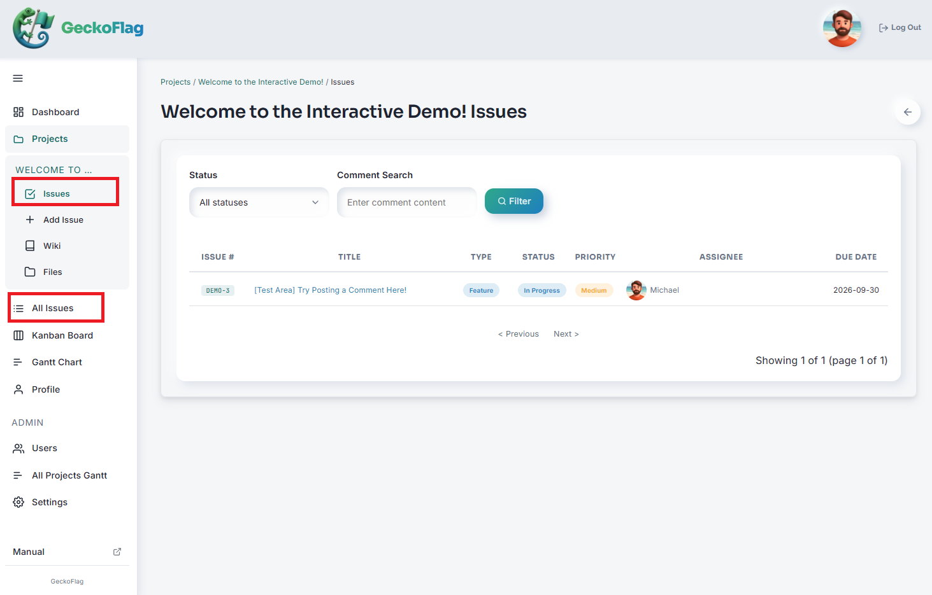Open the Manual menu item
932x595 pixels.
[67, 552]
